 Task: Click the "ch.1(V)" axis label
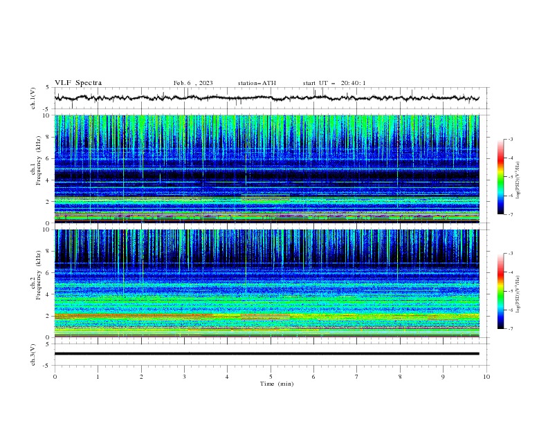point(33,98)
